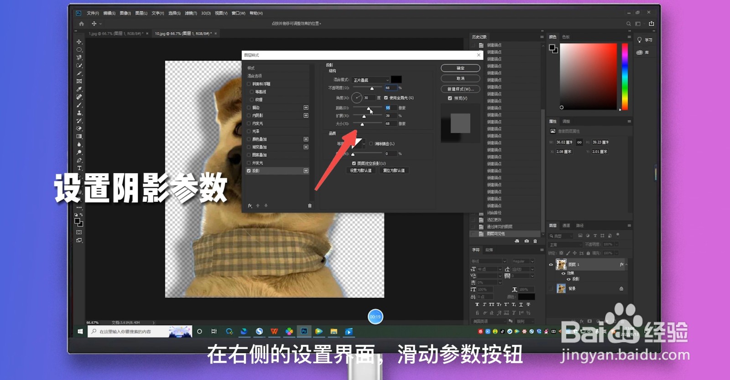Select the Brush tool
Viewport: 730px width, 380px height.
pos(79,105)
